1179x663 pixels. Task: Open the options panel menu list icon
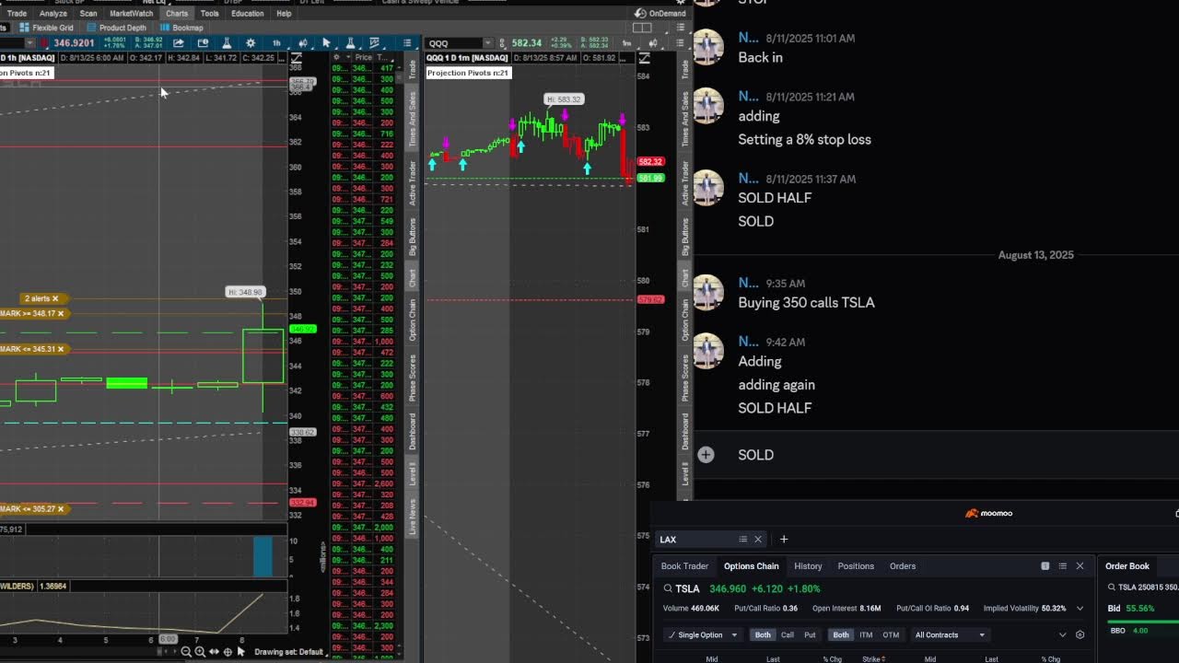(1062, 566)
